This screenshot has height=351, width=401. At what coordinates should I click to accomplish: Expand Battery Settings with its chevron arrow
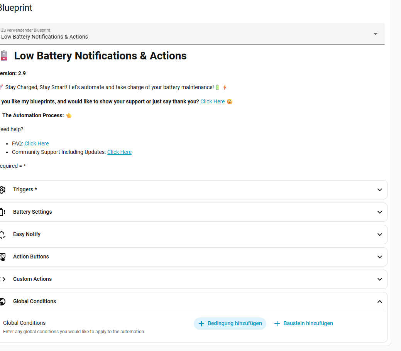point(379,212)
